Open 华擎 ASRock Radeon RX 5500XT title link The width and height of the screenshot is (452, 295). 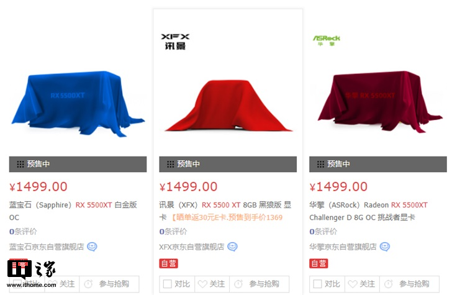click(368, 211)
